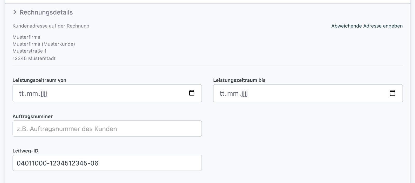
Task: Open calendar picker for Leistungszeitraum von
Action: [192, 93]
